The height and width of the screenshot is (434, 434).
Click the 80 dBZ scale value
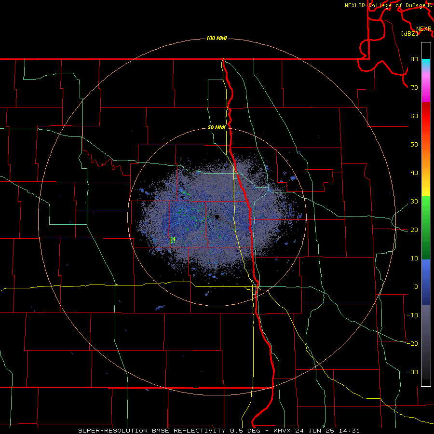tap(414, 59)
